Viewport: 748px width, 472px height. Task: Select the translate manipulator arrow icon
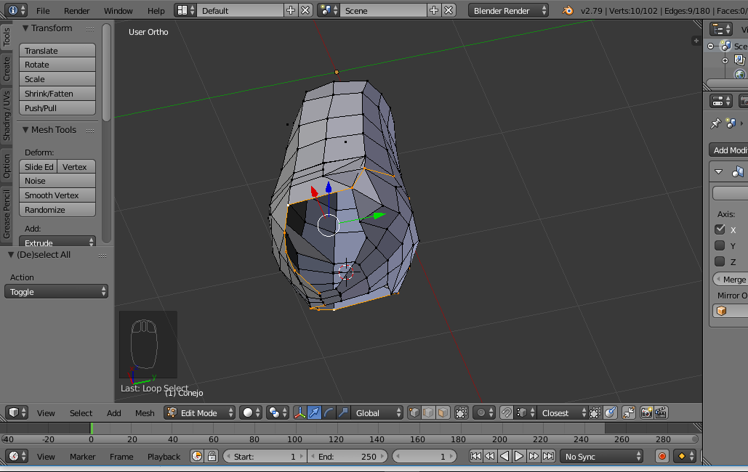point(314,412)
